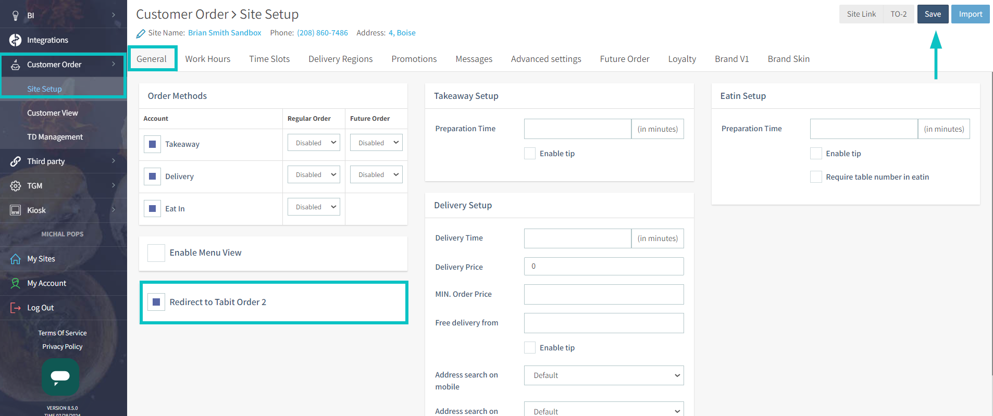The height and width of the screenshot is (416, 993).
Task: Open the Brand Skin tab
Action: tap(789, 59)
